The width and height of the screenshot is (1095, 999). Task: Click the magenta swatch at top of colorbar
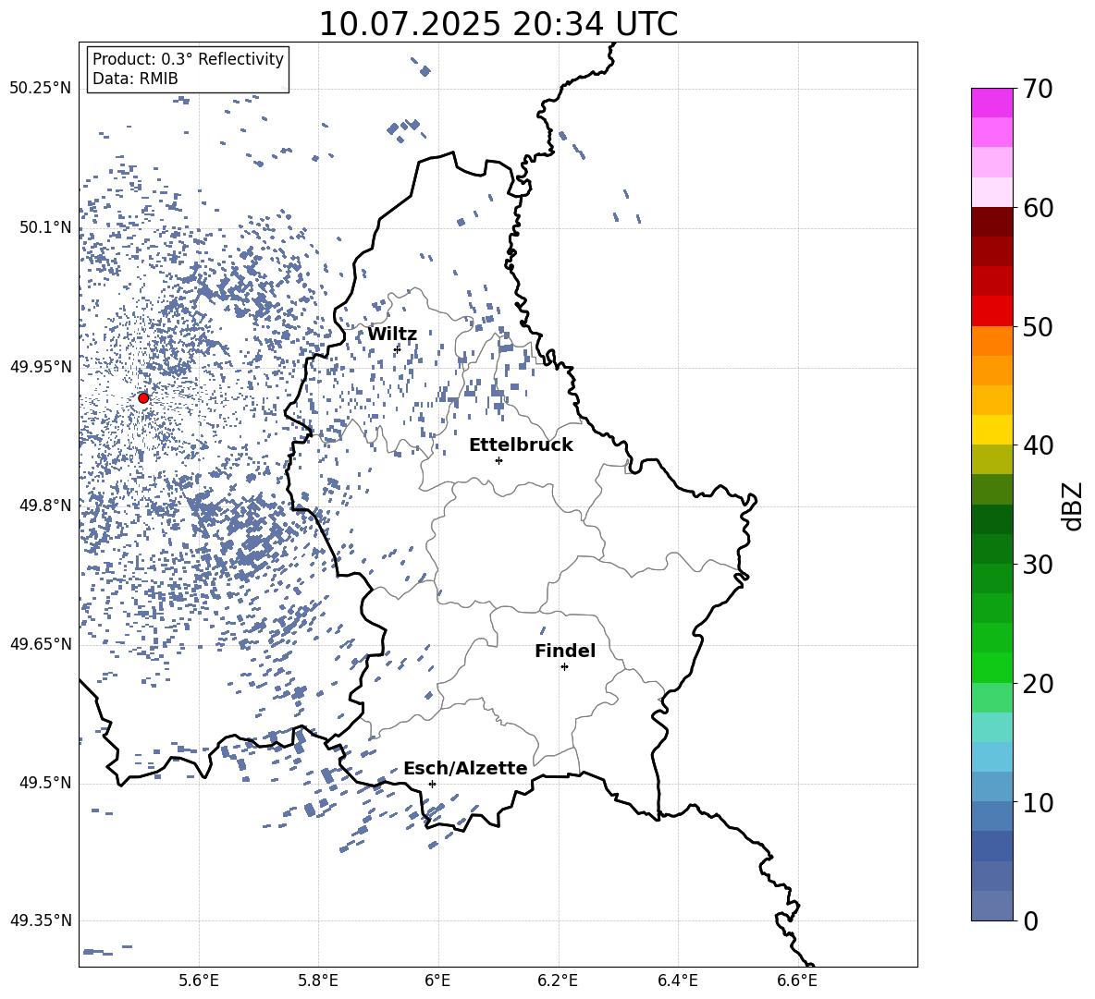point(991,103)
